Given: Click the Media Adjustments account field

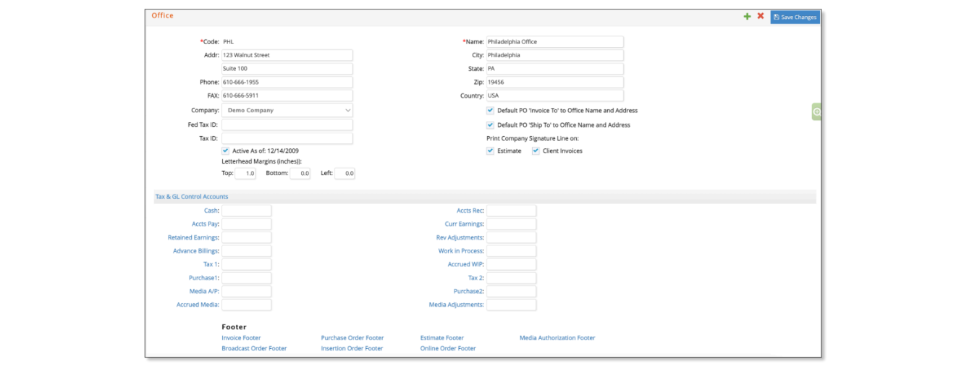Looking at the screenshot, I should 511,305.
